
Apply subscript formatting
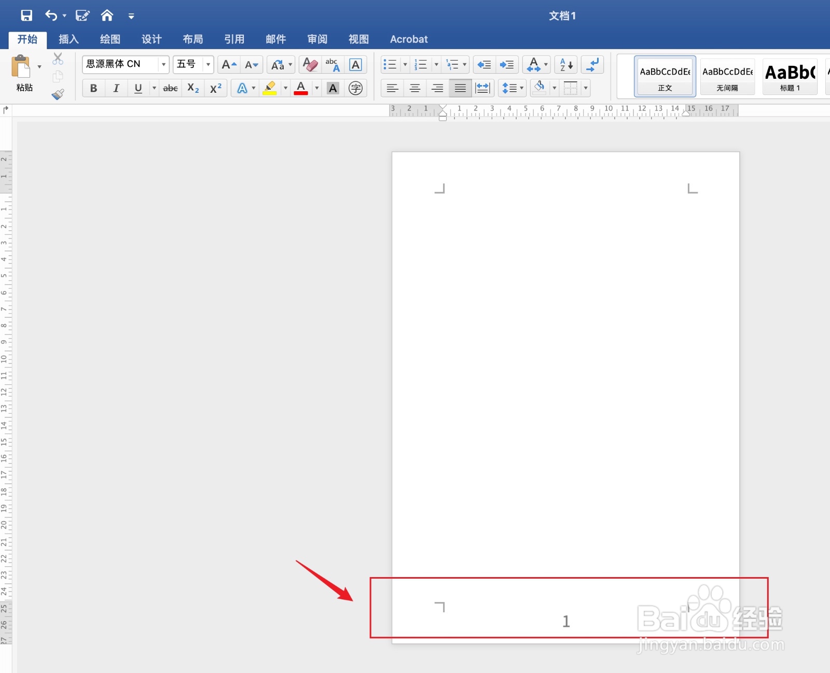click(193, 88)
